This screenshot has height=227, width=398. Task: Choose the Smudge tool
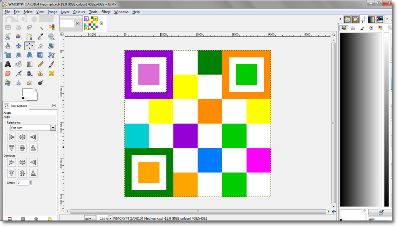tap(29, 83)
